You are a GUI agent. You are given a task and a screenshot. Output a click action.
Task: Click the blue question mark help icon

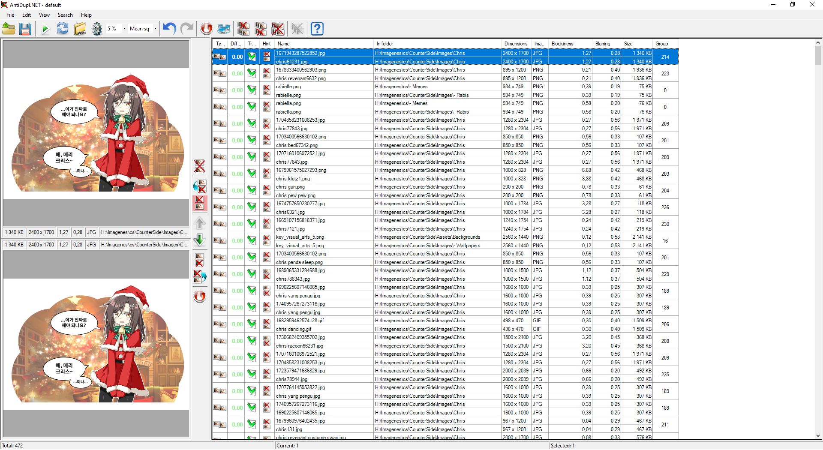(317, 29)
